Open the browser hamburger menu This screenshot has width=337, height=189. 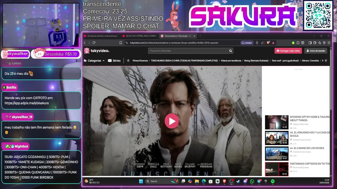coord(329,43)
